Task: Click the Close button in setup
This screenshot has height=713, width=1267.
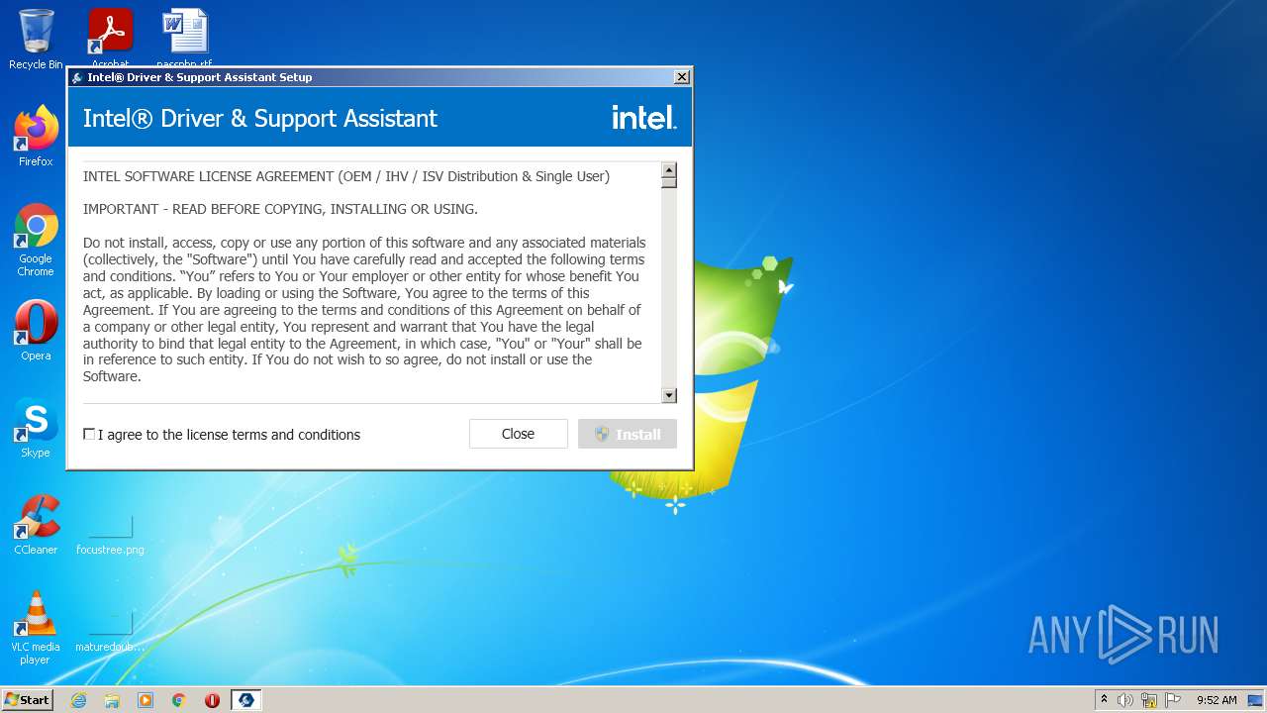Action: 518,434
